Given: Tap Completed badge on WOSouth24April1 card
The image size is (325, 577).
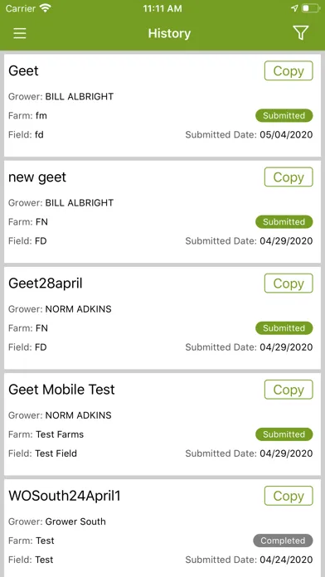Looking at the screenshot, I should (283, 541).
